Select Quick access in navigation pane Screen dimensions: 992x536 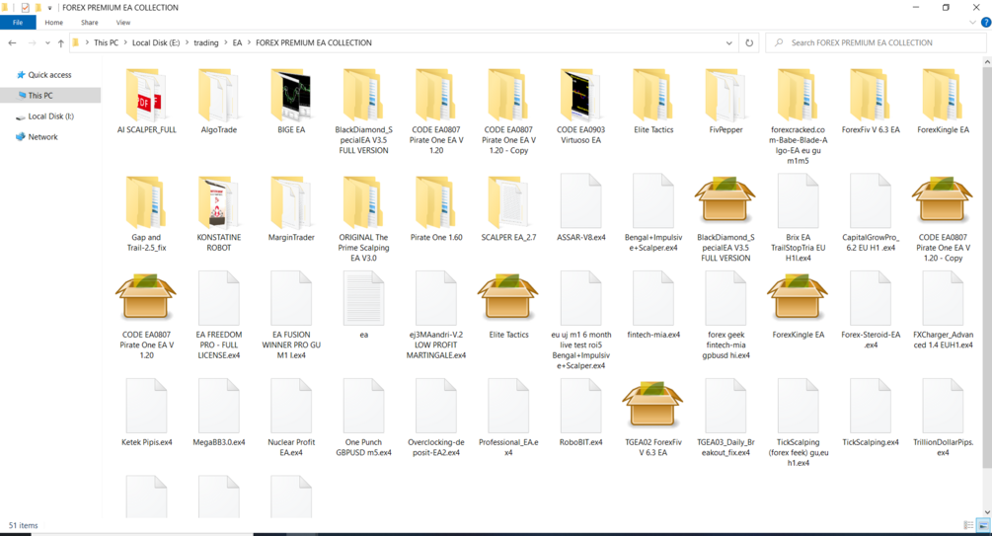point(50,75)
